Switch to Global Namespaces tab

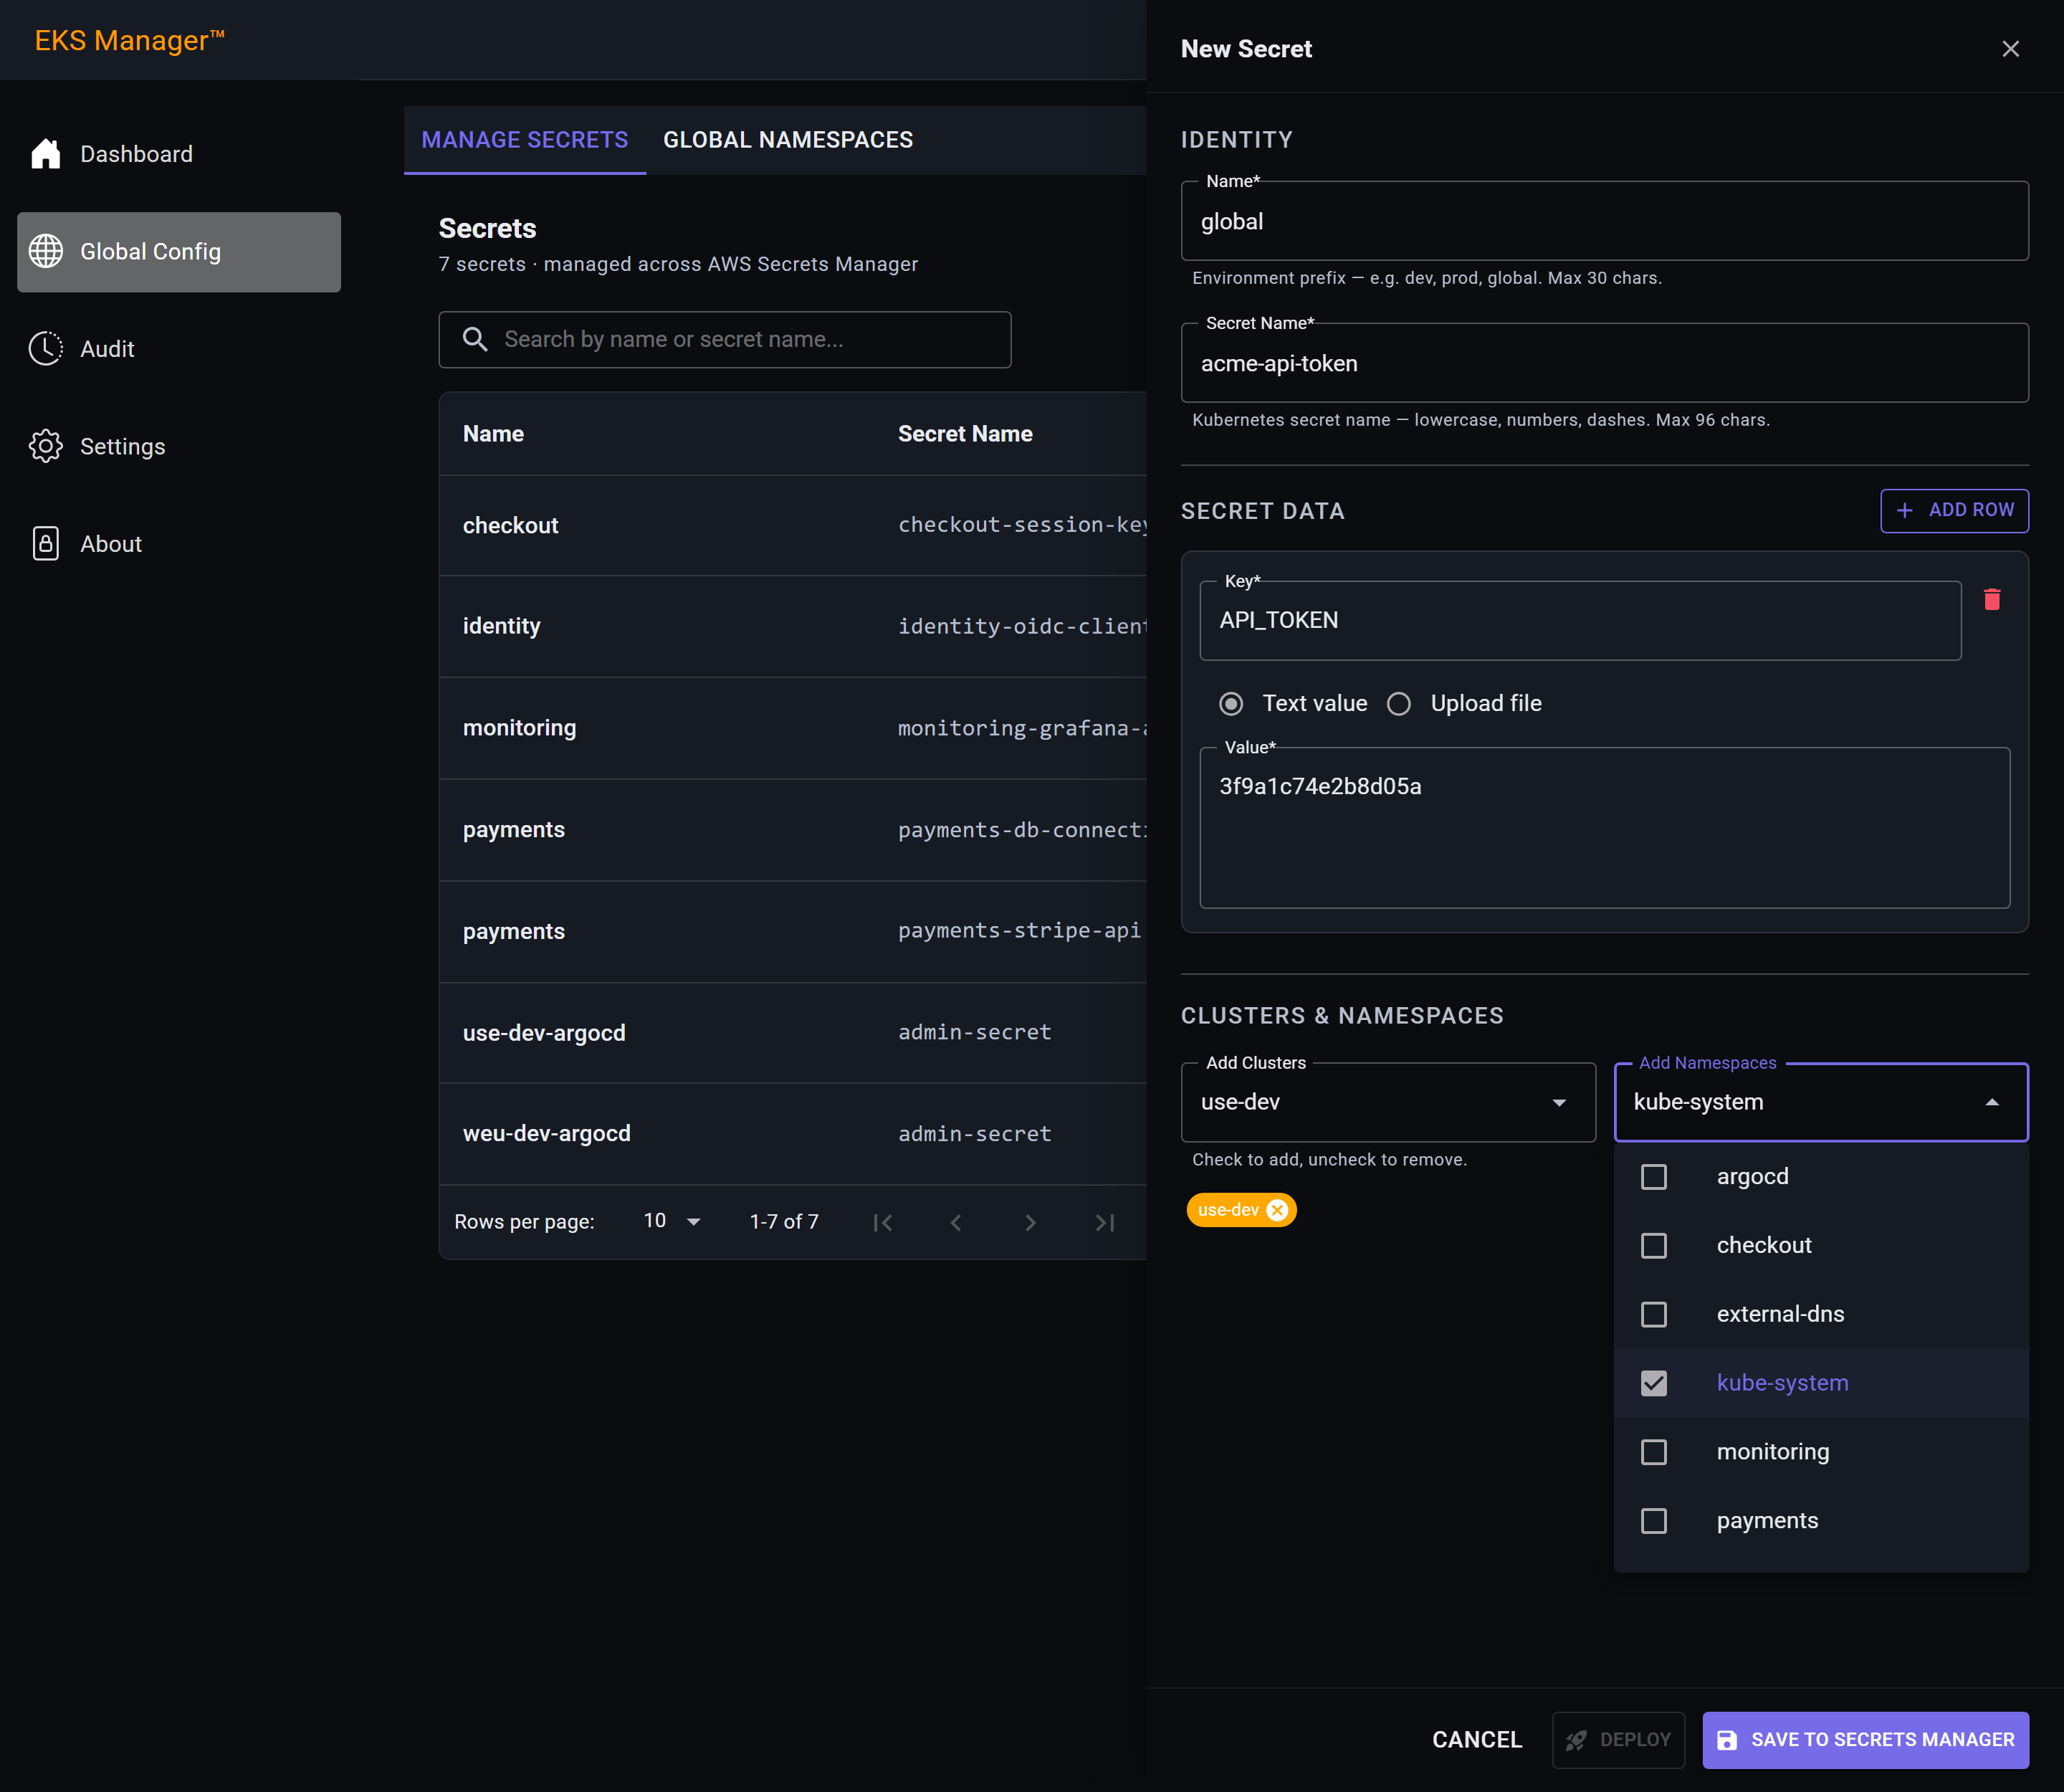click(788, 141)
